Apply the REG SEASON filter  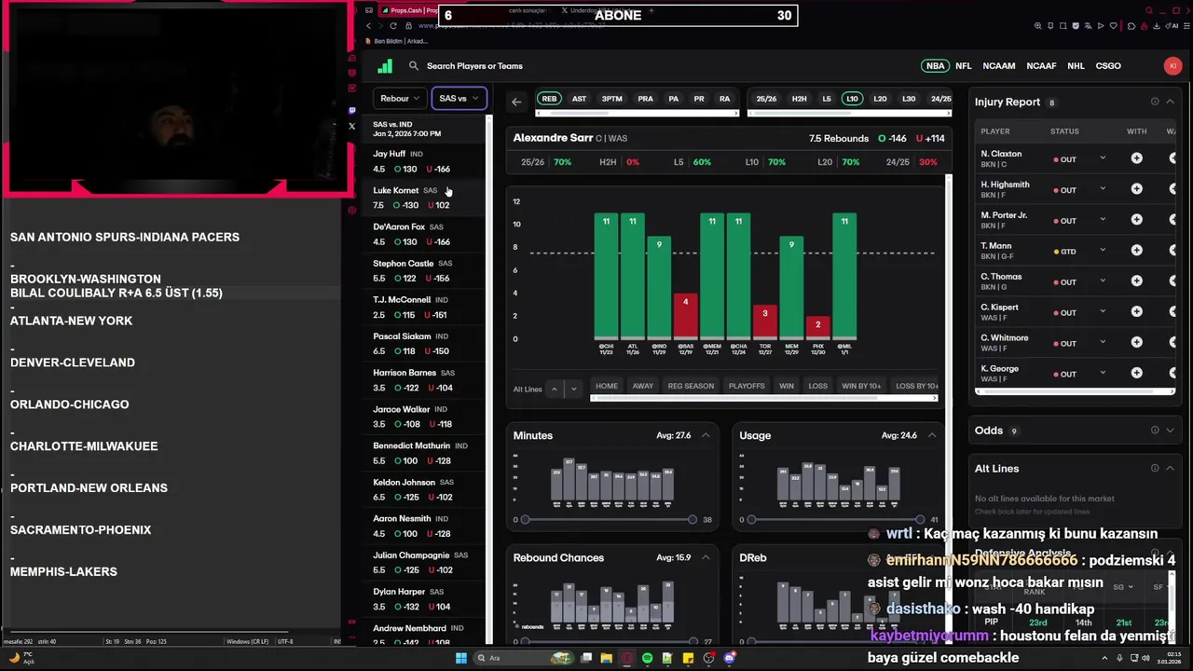(x=691, y=386)
